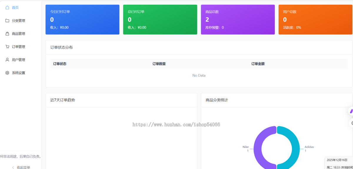Click the 商品分类统计 panel title
Screen dimensions: 353x169
217,100
